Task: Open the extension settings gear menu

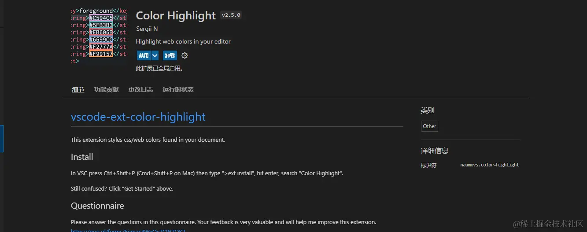Action: click(x=185, y=55)
